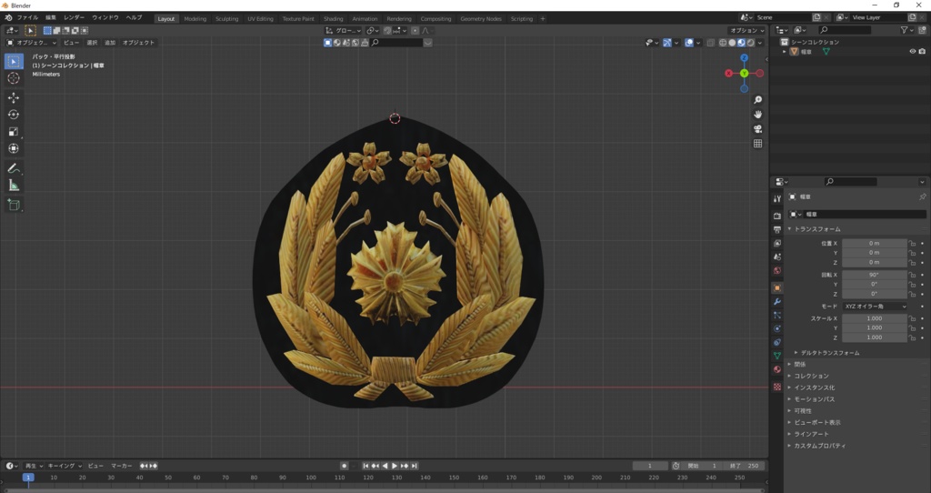Screen dimensions: 931x493
Task: Toggle the snapping magnet button
Action: point(387,30)
